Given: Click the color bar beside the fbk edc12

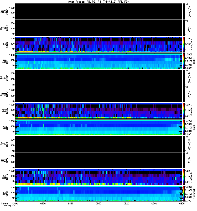Looking at the screenshot, I should click(184, 177).
